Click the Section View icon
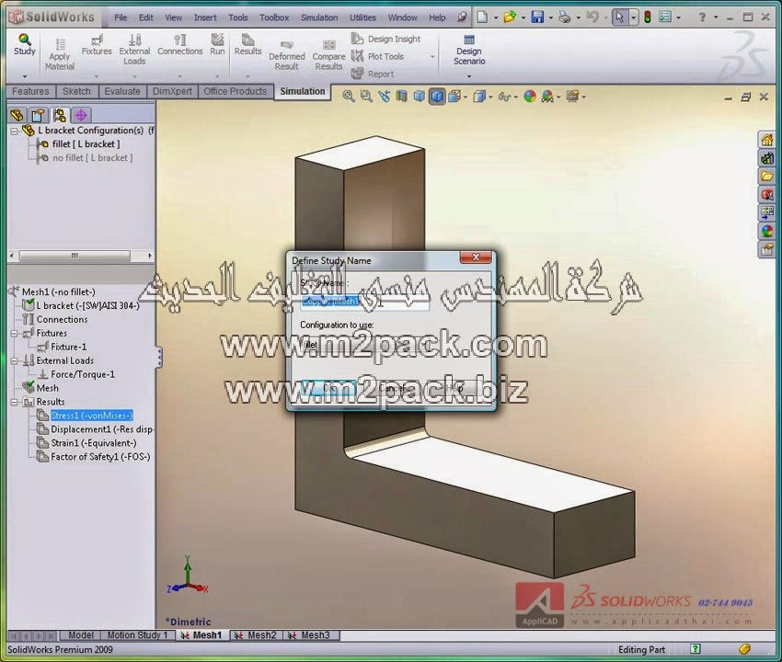This screenshot has height=662, width=782. coord(401,97)
